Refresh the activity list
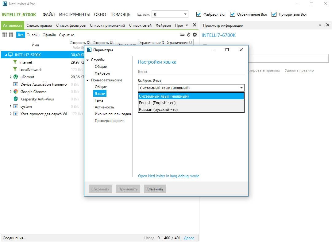This screenshot has width=332, height=242. [x=188, y=35]
